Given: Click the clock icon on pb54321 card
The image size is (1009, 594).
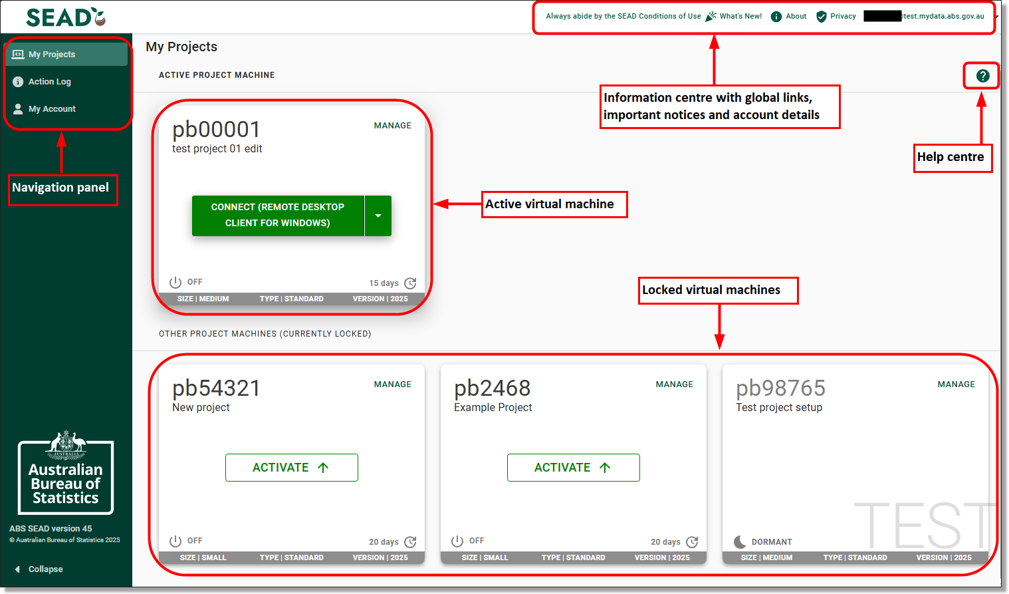Looking at the screenshot, I should click(x=410, y=542).
